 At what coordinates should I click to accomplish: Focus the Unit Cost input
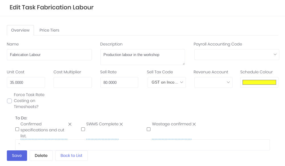26,82
